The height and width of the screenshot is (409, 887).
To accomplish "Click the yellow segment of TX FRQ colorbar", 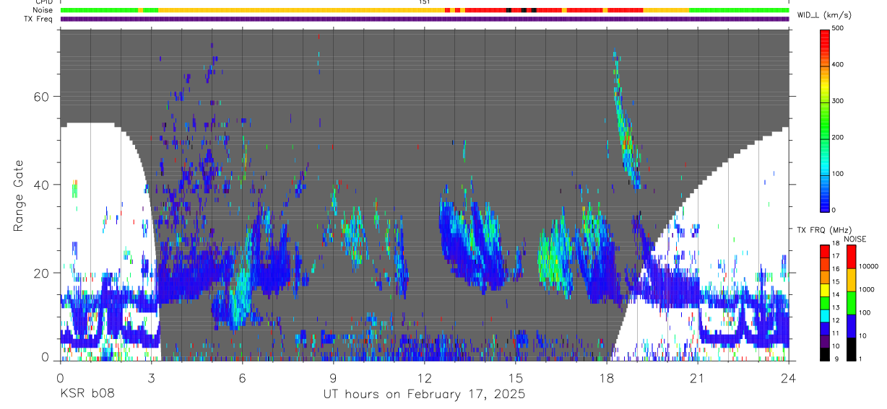I will [x=825, y=290].
